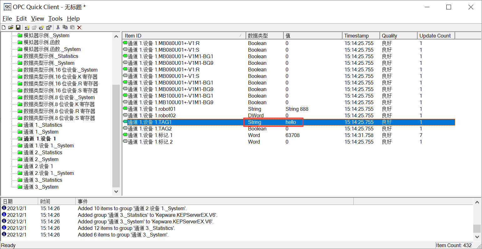Select 数据类型示例.8 位设备.S 寄存器 tree node
The height and width of the screenshot is (249, 482).
pyautogui.click(x=59, y=118)
